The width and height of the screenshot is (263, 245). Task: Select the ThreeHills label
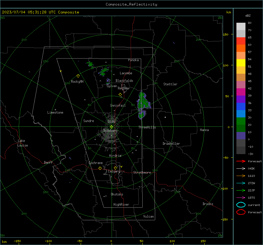tap(147, 127)
